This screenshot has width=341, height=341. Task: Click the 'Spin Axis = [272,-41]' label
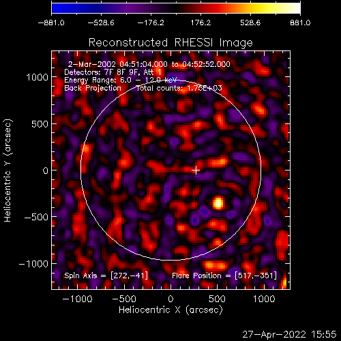click(x=106, y=276)
